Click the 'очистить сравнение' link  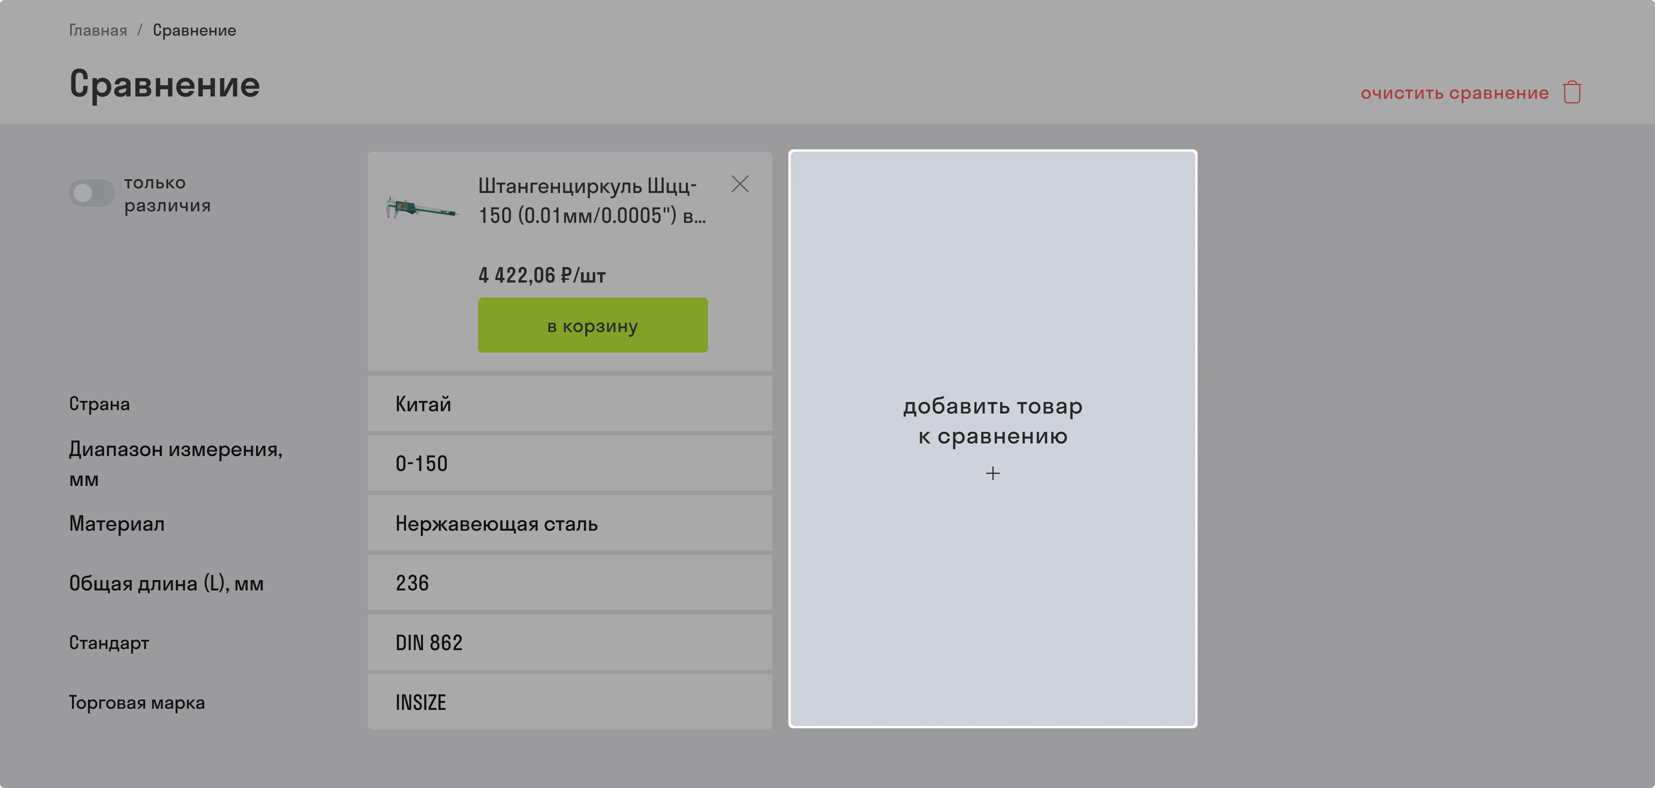click(1454, 93)
